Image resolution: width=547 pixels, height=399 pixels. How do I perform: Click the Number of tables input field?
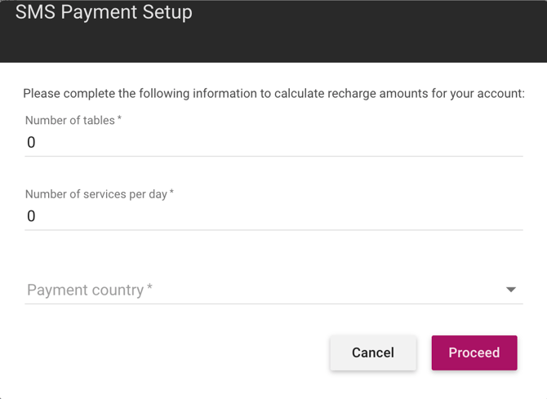coord(273,143)
